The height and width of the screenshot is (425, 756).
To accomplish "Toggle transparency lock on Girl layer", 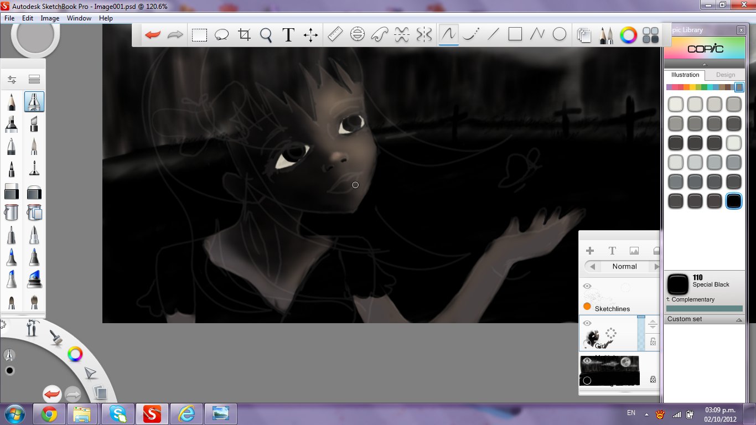I will click(653, 341).
